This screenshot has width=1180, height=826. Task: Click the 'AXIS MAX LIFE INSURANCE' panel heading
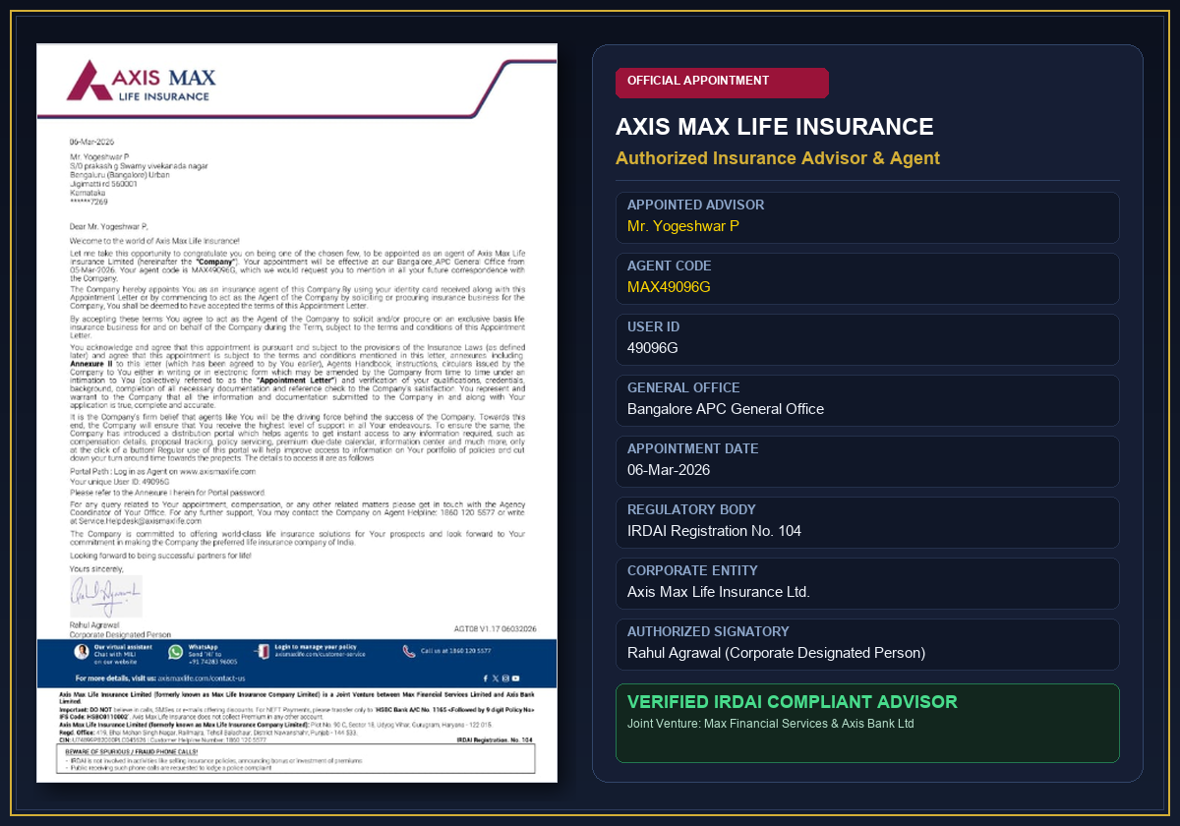[775, 127]
